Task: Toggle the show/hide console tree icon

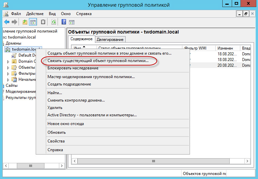Action: click(33, 22)
